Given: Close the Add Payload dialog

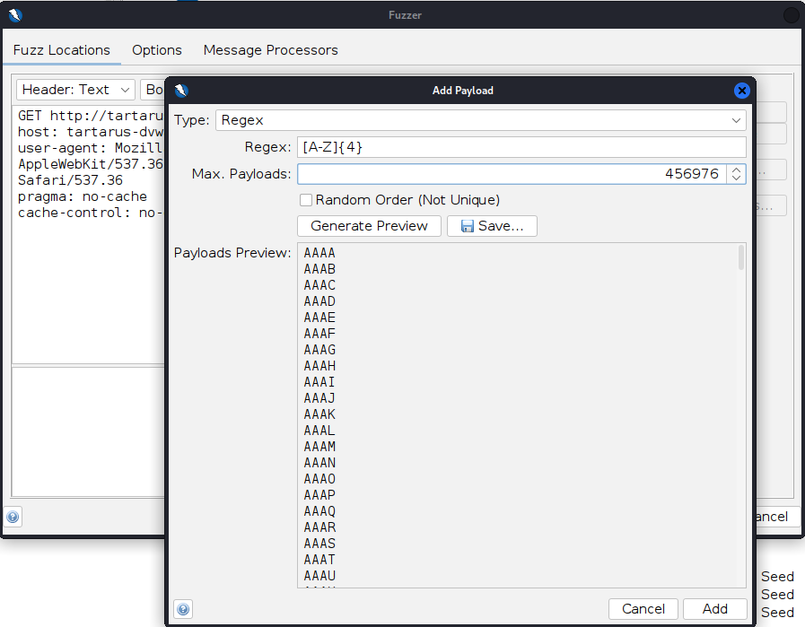Looking at the screenshot, I should coord(741,91).
